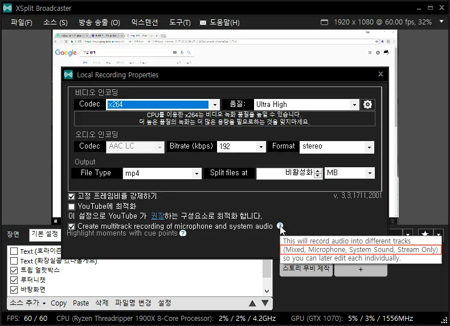This screenshot has height=326, width=450.
Task: Click the envelope icon beside 도움말 menu
Action: click(203, 23)
